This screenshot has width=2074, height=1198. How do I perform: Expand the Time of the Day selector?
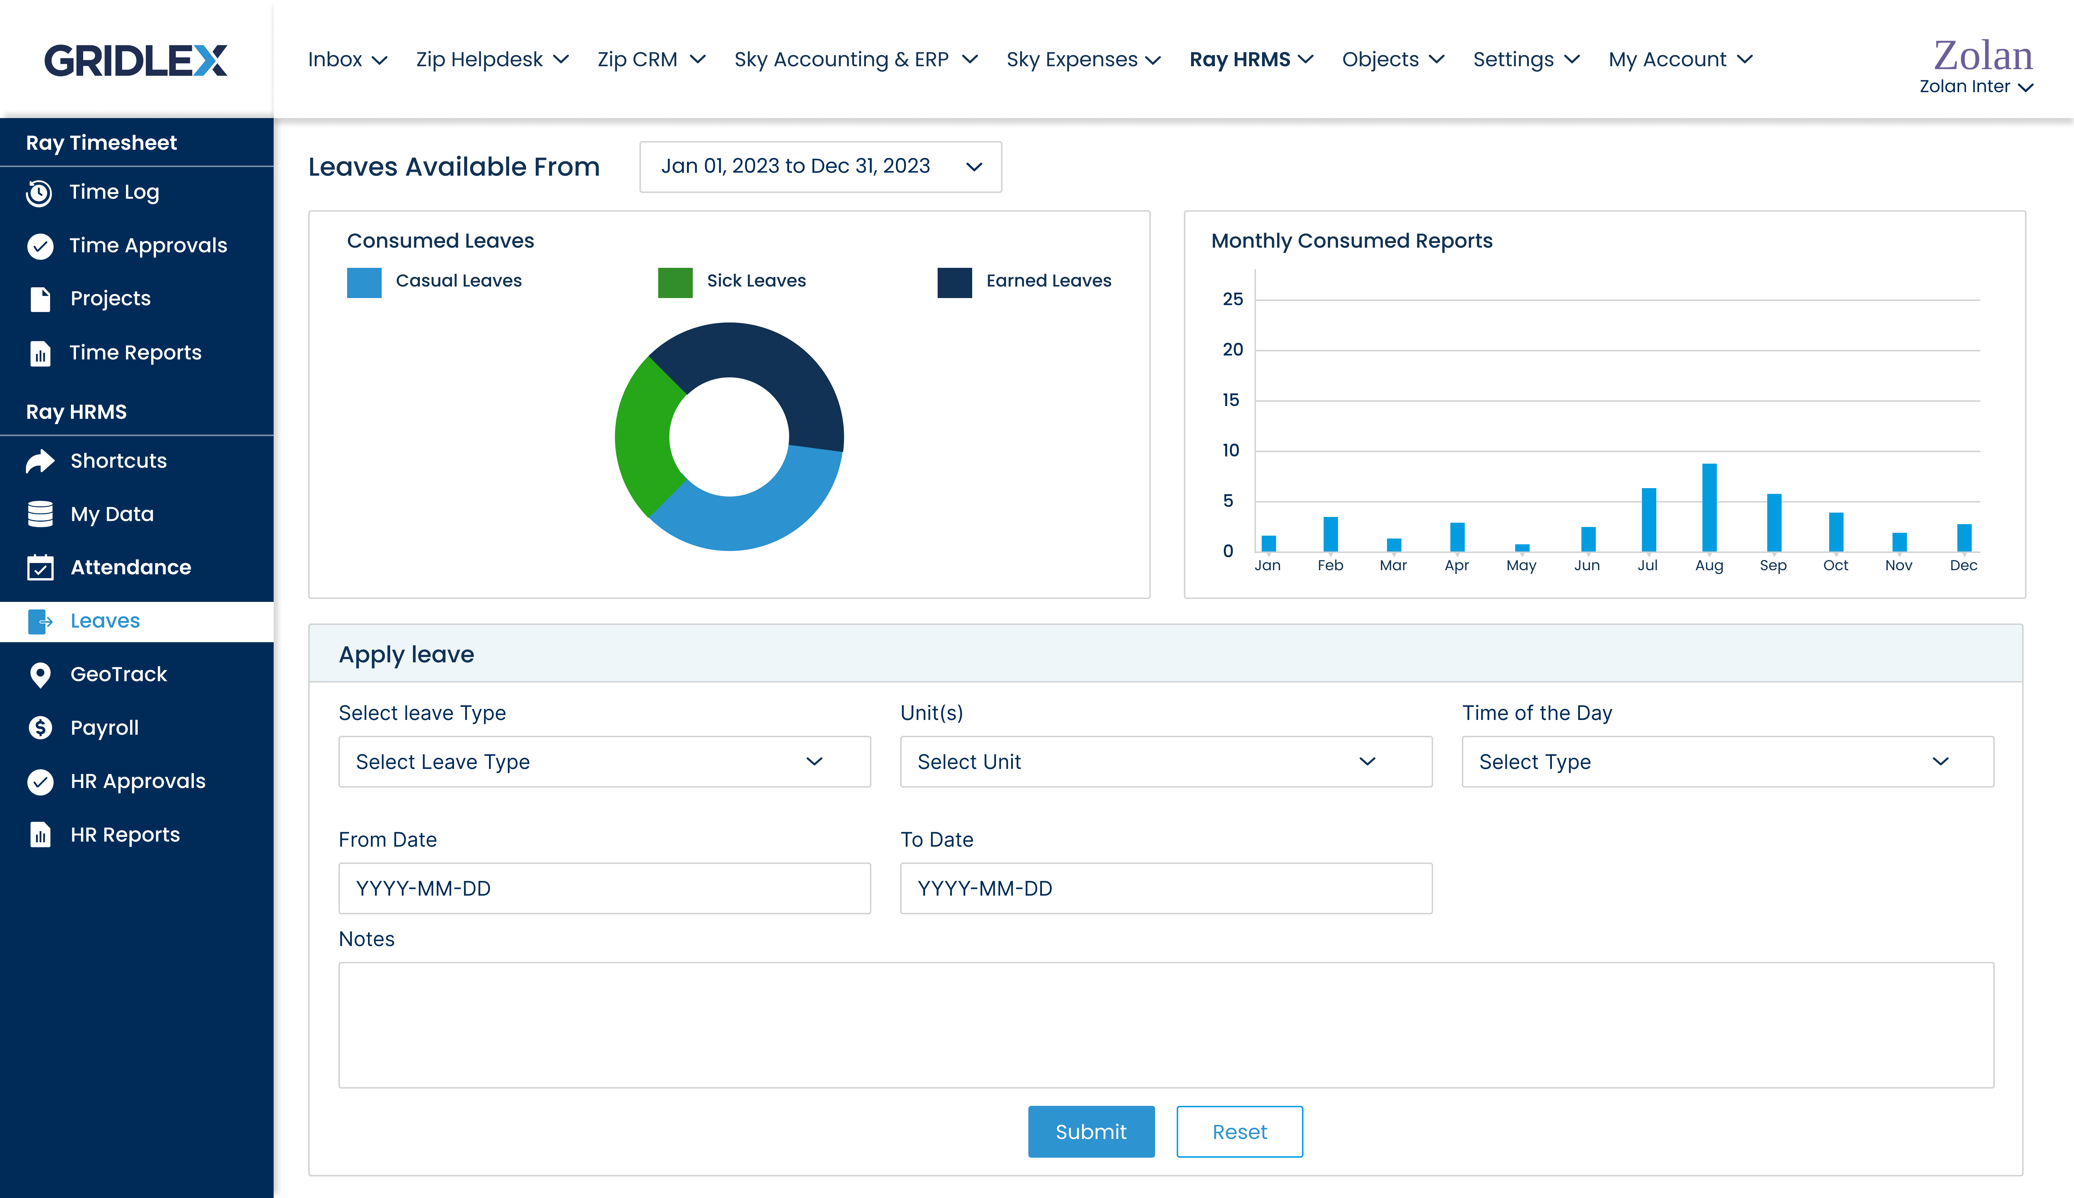tap(1724, 760)
